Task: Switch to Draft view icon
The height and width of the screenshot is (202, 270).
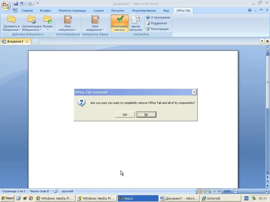Action: pyautogui.click(x=219, y=191)
